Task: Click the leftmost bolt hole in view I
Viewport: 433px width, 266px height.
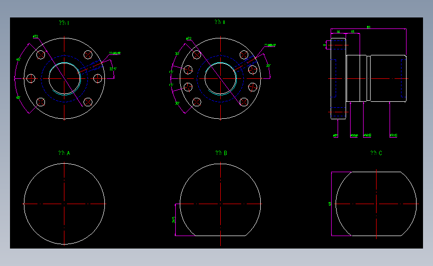Action: point(31,78)
